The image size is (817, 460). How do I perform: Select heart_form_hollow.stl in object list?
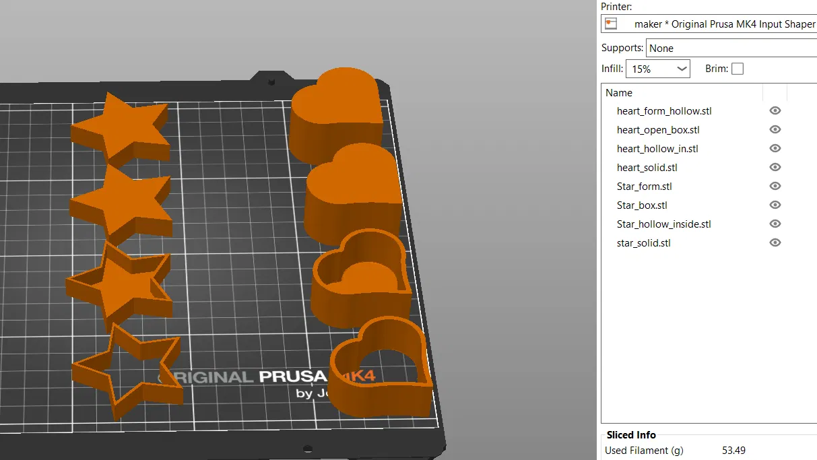[x=664, y=110]
